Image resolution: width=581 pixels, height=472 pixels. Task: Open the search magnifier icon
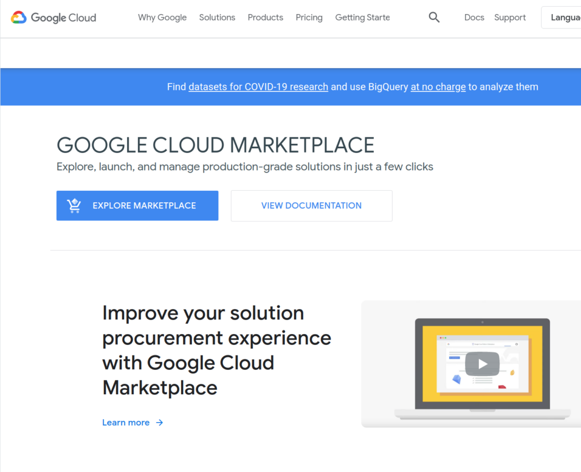(434, 18)
